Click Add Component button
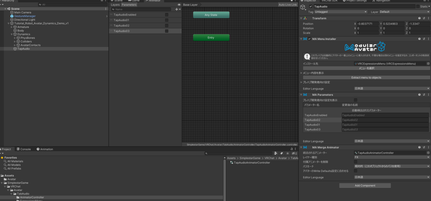The height and width of the screenshot is (201, 431). (365, 186)
